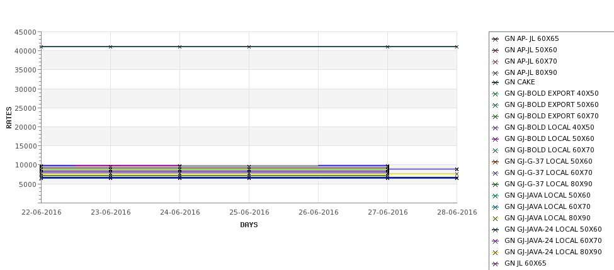Screen dimensions: 614x270
Task: Click the GN CAKE data point at 28-06-2016
Action: (457, 47)
